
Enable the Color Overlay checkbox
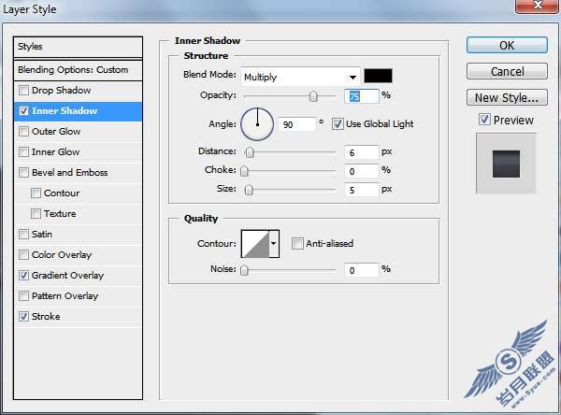click(23, 255)
